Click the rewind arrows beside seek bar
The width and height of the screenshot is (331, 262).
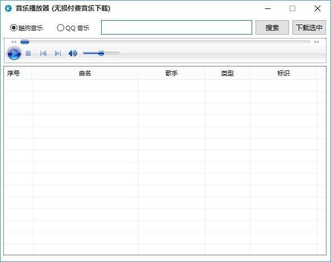[x=14, y=42]
